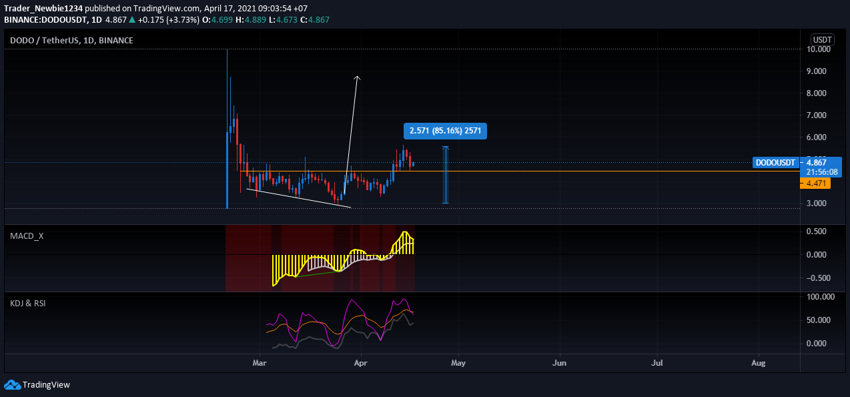The image size is (850, 397).
Task: Click the 0.500 value on MACD scale
Action: pyautogui.click(x=818, y=232)
